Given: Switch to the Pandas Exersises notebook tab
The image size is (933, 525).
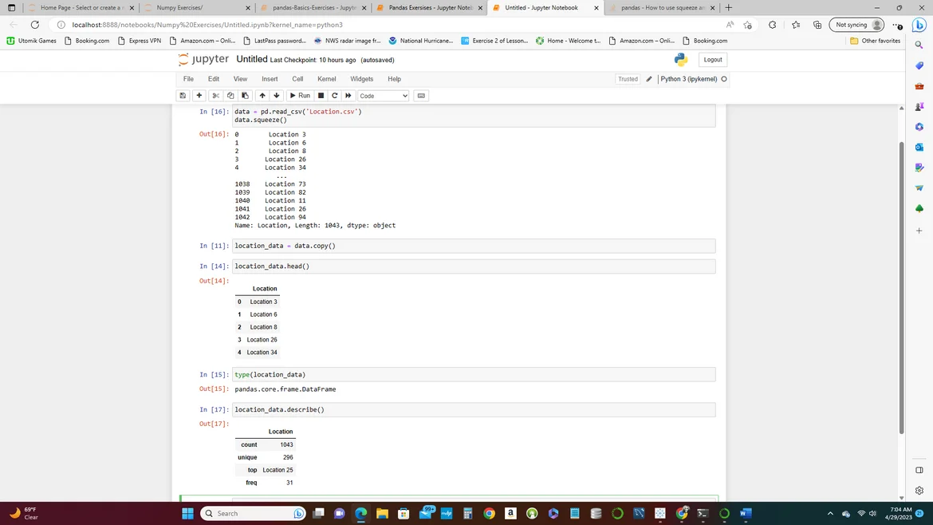Looking at the screenshot, I should tap(430, 8).
